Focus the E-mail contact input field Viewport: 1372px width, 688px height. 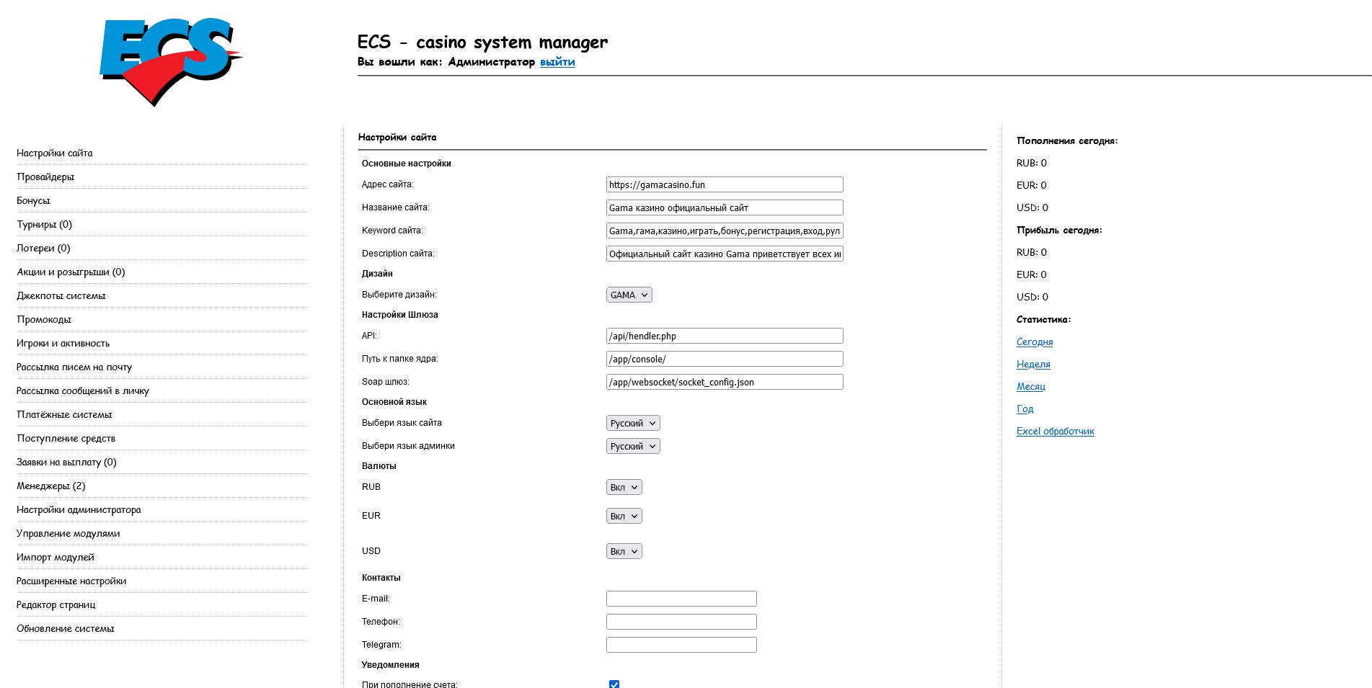pos(681,599)
